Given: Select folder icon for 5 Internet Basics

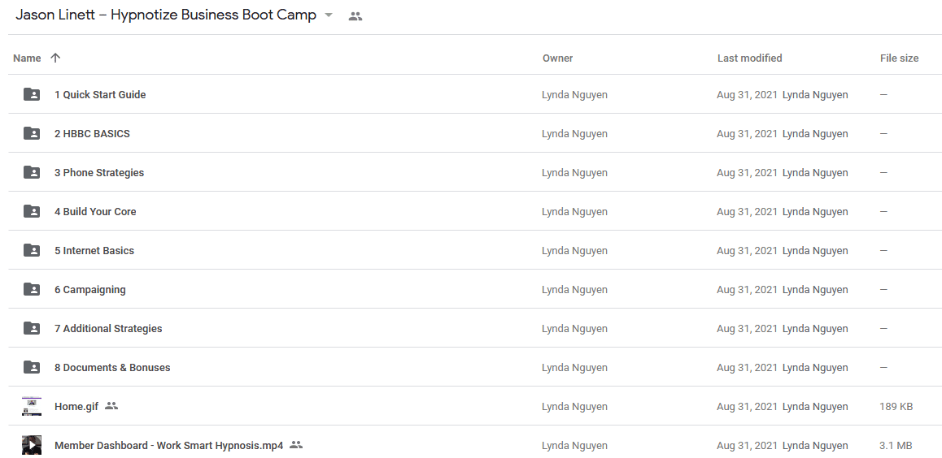Looking at the screenshot, I should tap(32, 250).
